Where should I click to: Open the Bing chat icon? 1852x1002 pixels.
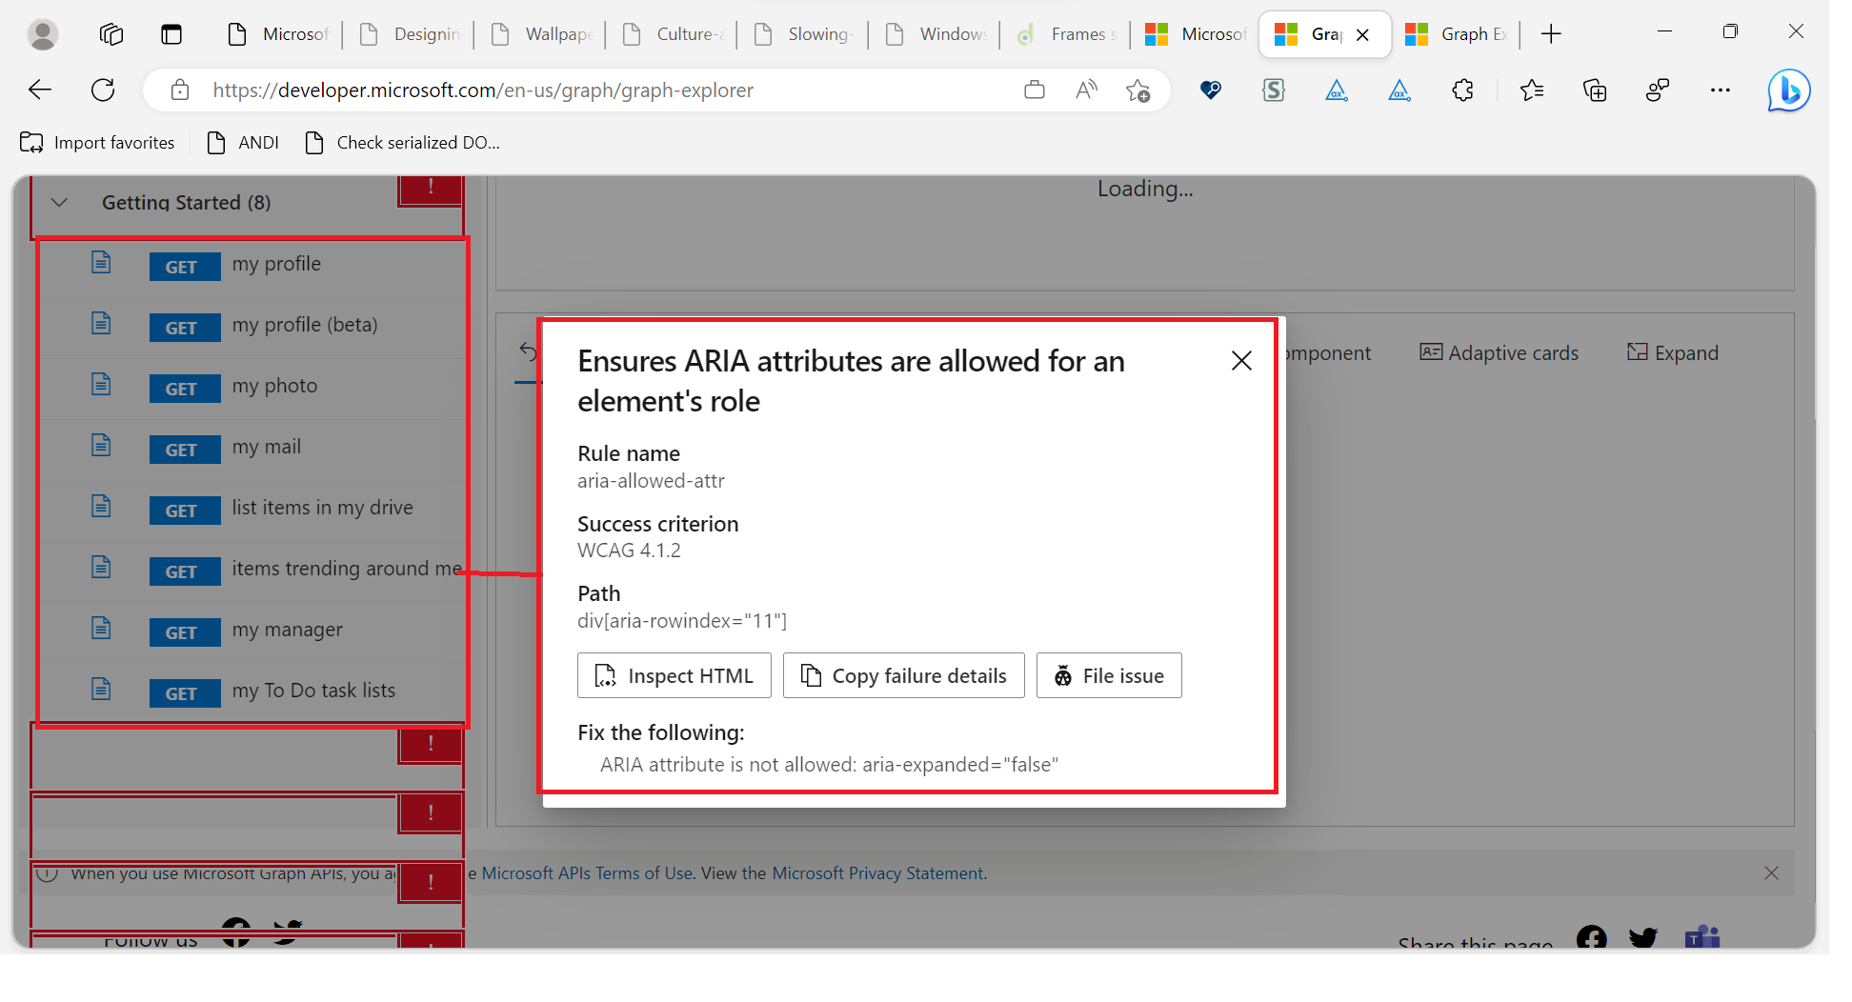tap(1789, 90)
